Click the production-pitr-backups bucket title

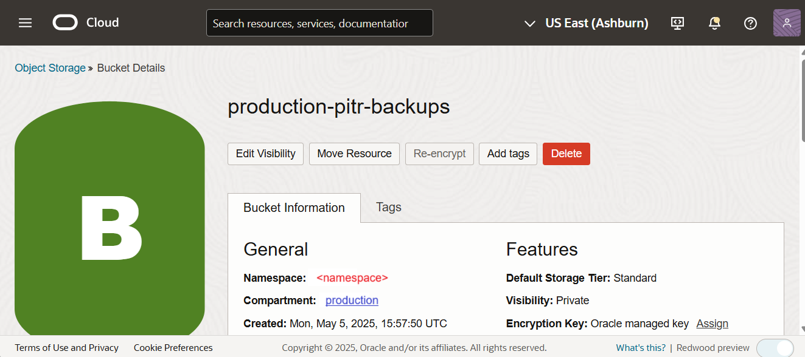click(x=339, y=107)
